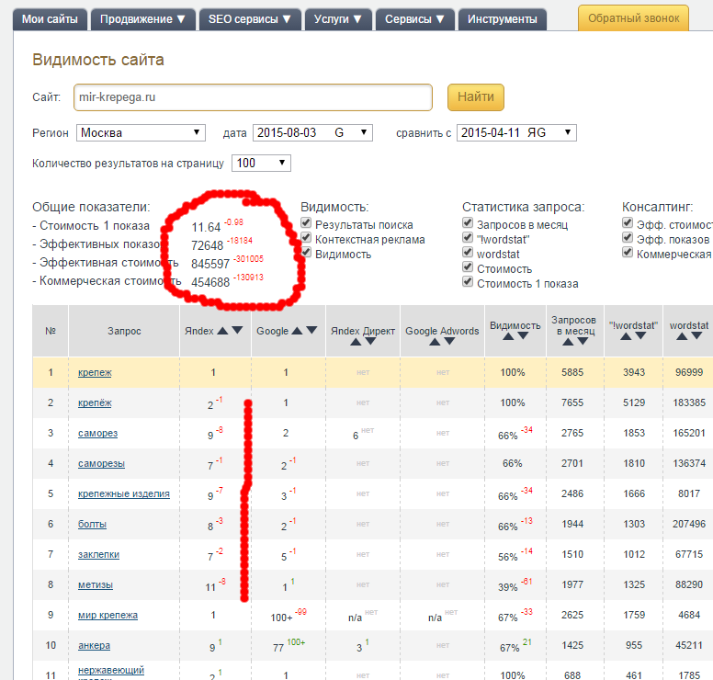Sort Google Adwords column descending

(450, 341)
